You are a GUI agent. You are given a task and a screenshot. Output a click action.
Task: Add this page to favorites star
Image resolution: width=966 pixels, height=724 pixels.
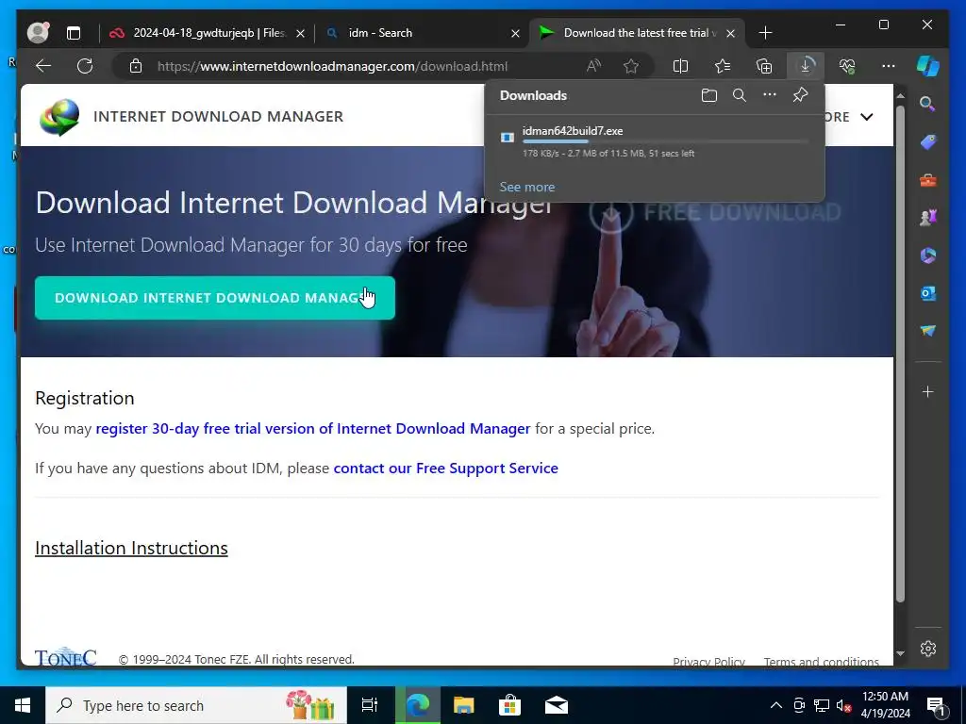point(631,66)
